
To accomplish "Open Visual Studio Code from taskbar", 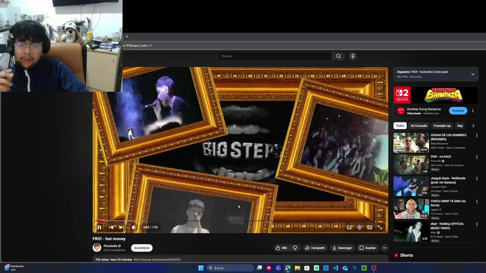I will 336,268.
